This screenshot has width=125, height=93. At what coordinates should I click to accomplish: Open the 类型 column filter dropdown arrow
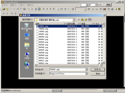(93, 24)
